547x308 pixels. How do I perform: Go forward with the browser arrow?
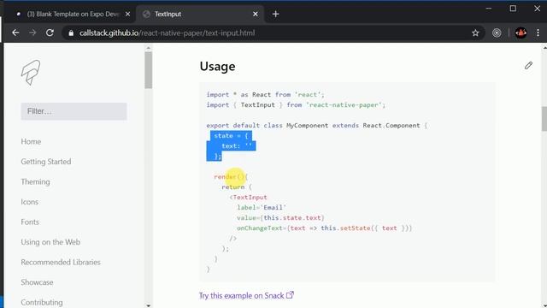(32, 33)
